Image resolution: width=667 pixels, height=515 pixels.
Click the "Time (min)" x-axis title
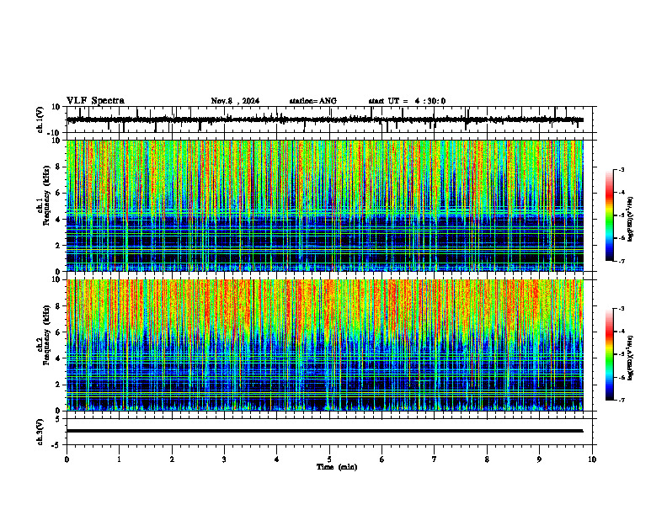[337, 467]
